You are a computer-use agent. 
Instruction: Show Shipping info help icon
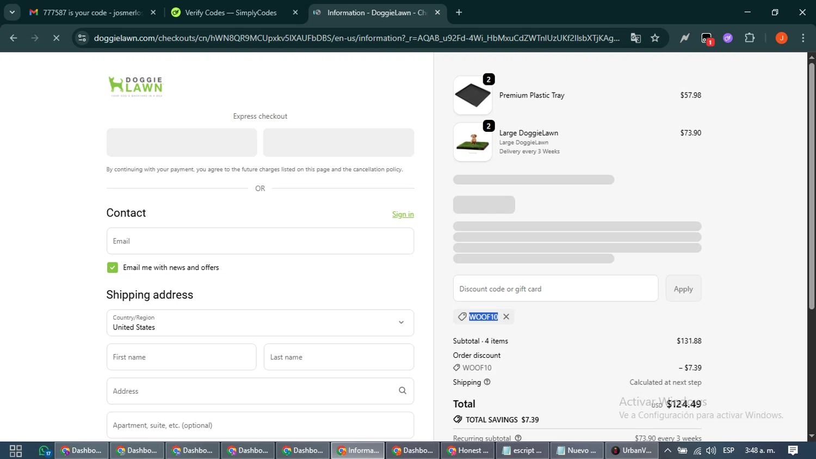[x=487, y=382]
